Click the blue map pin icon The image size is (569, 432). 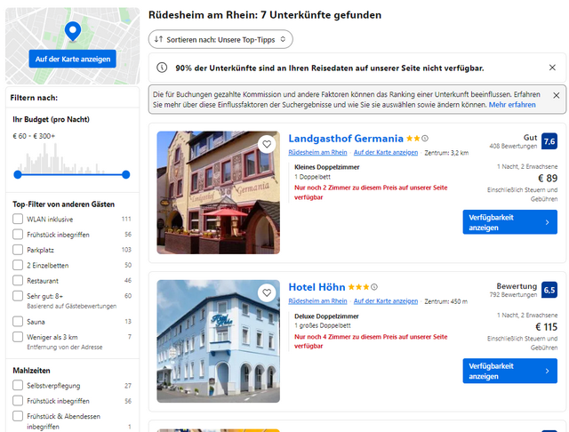click(73, 31)
